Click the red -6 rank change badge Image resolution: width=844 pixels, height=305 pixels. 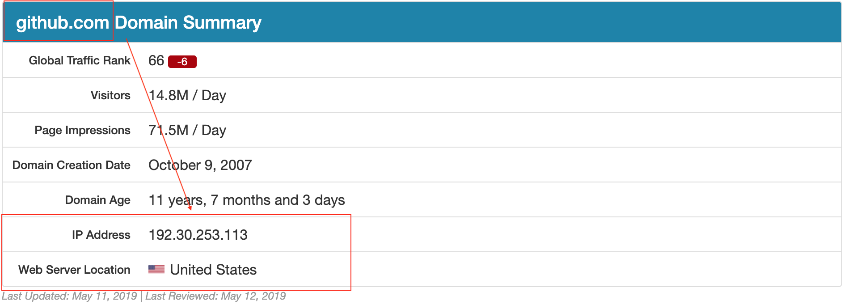[x=182, y=62]
